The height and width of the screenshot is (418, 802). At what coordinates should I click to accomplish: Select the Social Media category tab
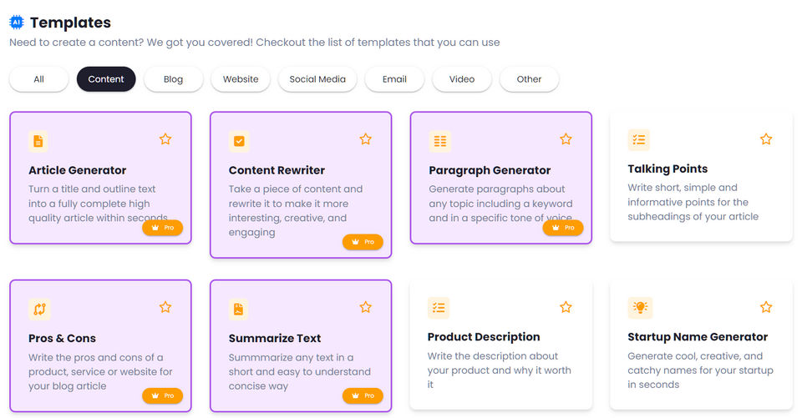click(x=317, y=79)
